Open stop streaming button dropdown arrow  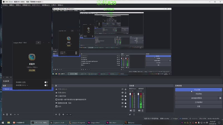pyautogui.click(x=220, y=90)
